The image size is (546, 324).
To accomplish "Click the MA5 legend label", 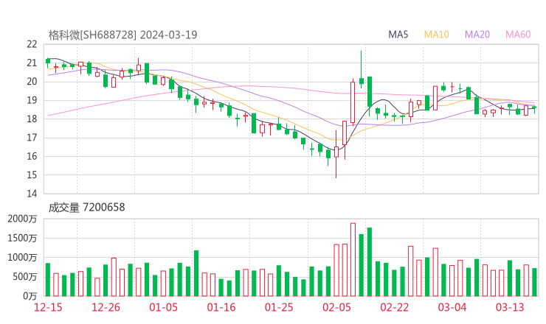I will point(398,35).
